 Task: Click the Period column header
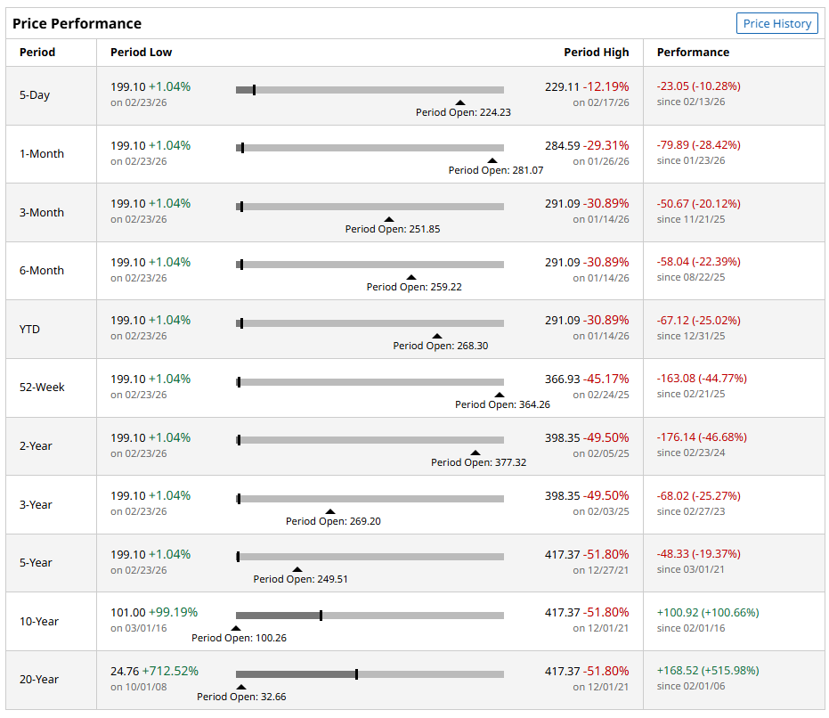coord(37,53)
